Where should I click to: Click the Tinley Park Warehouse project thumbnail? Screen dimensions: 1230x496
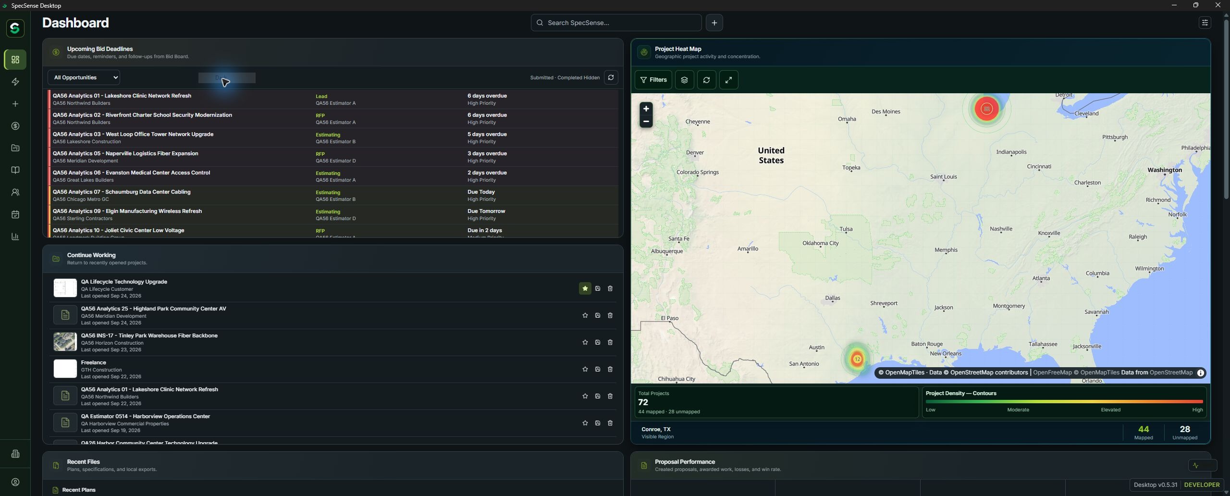pos(65,342)
